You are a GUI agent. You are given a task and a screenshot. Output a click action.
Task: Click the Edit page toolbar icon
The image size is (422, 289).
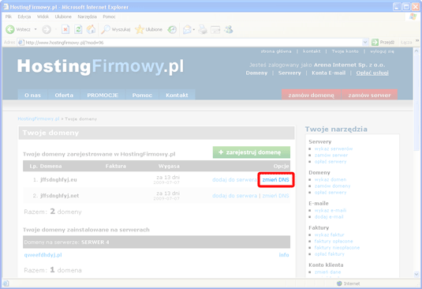click(x=215, y=29)
